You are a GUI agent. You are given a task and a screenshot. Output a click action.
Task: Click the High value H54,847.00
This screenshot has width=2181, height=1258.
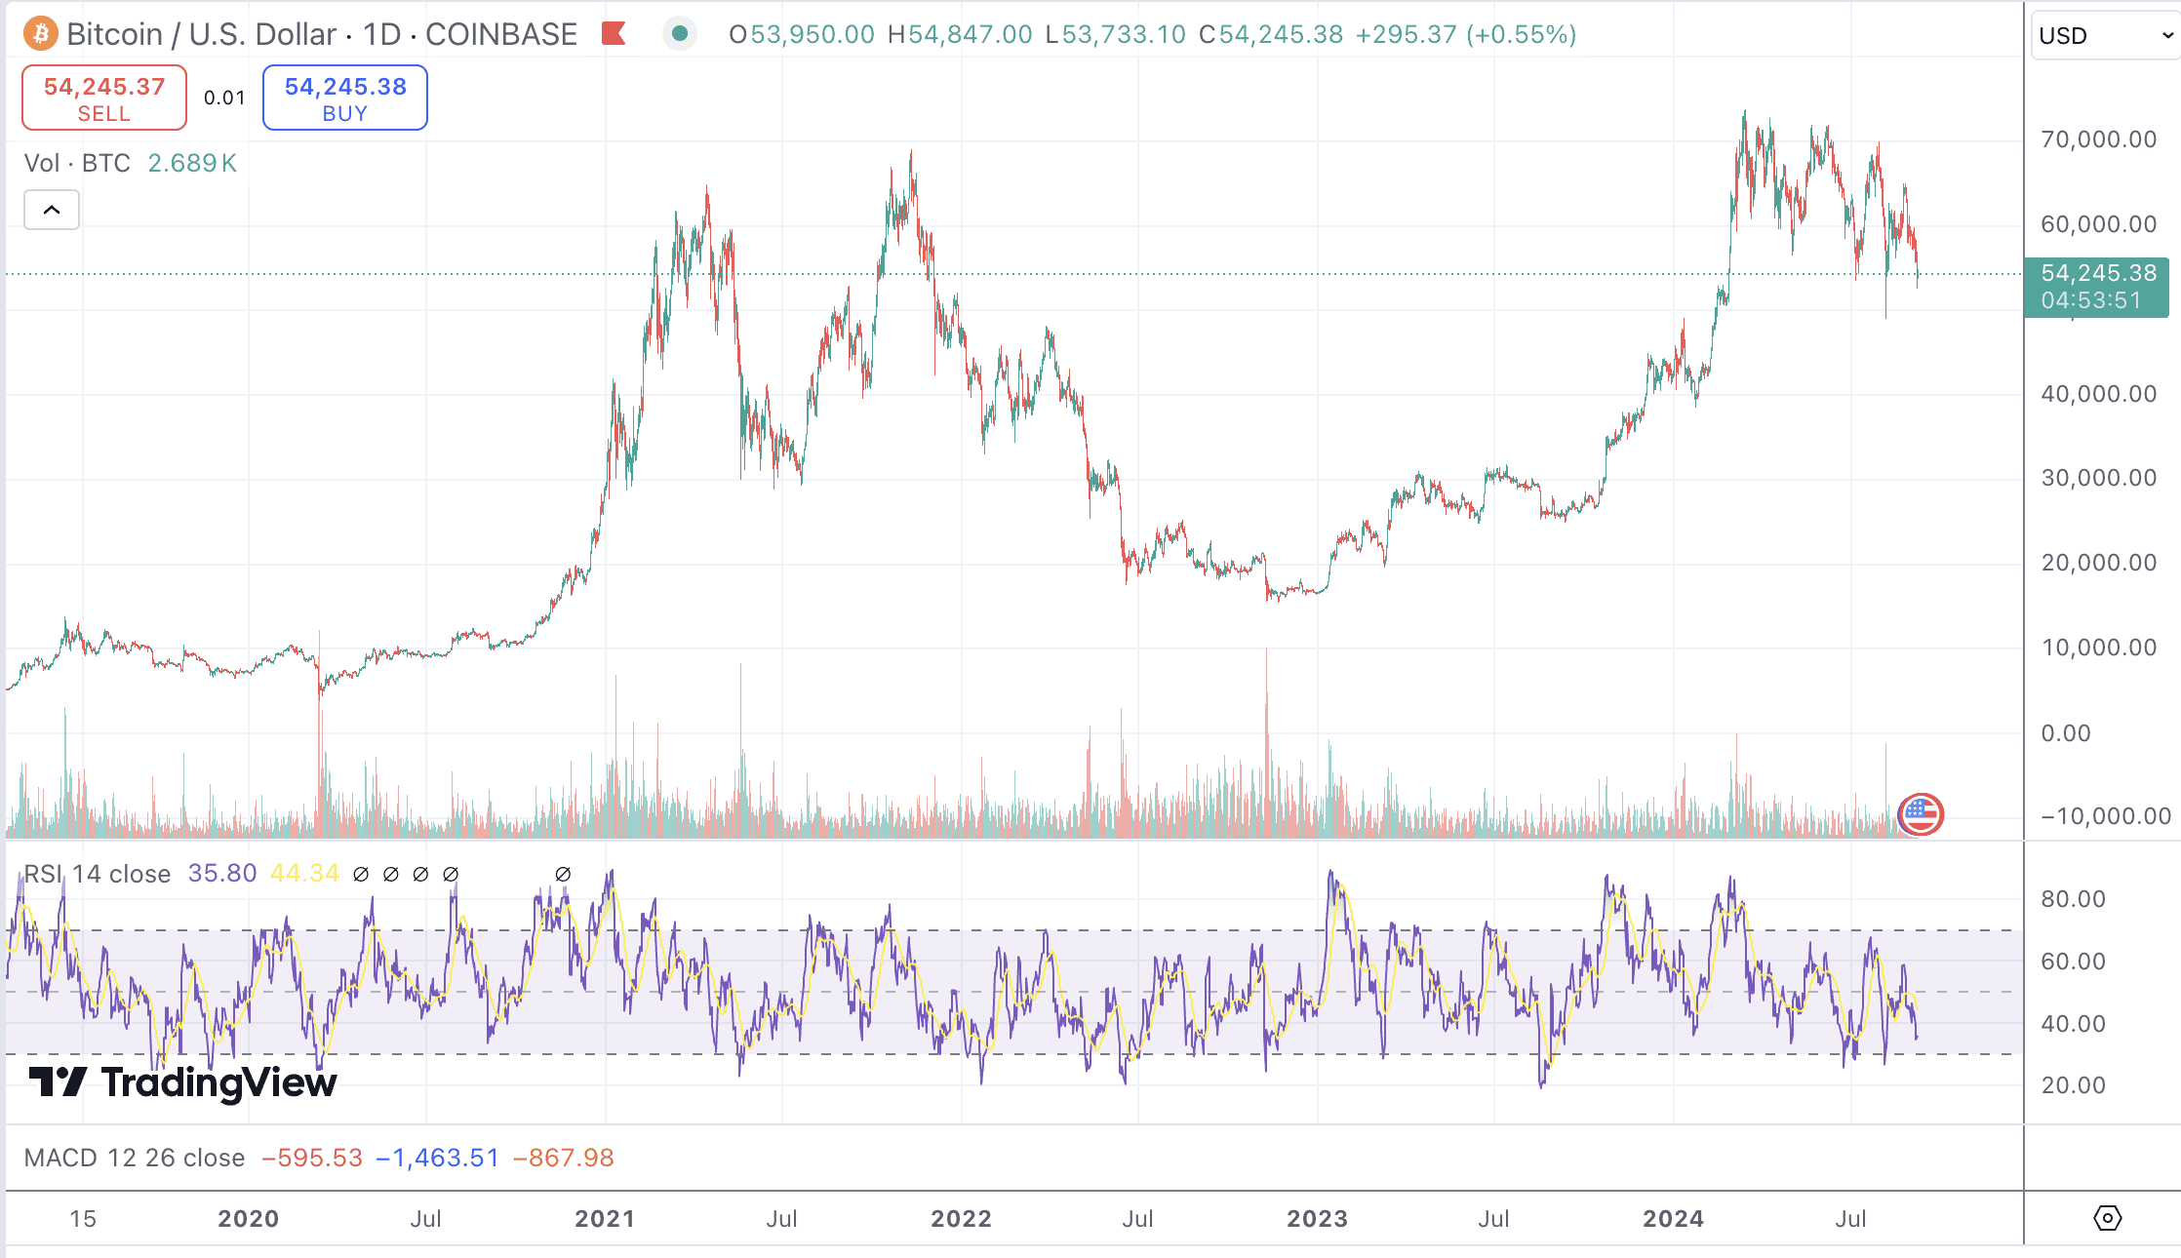click(960, 34)
